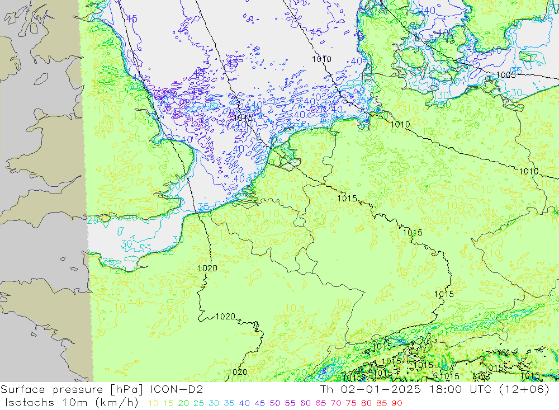Screen dimensions: 559x410
Task: Select the yellow '10' legend value
Action: click(x=153, y=403)
